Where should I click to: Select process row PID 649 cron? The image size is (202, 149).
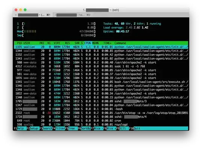click(101, 121)
